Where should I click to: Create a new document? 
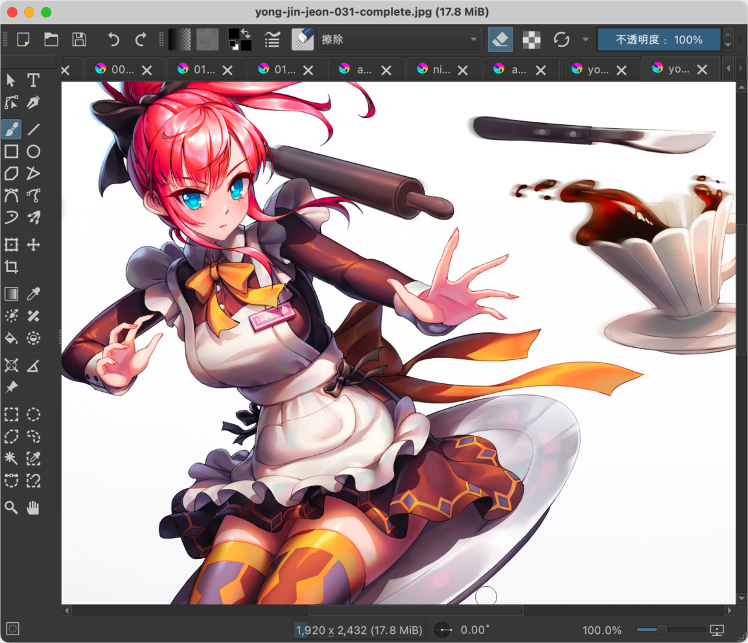pos(23,39)
